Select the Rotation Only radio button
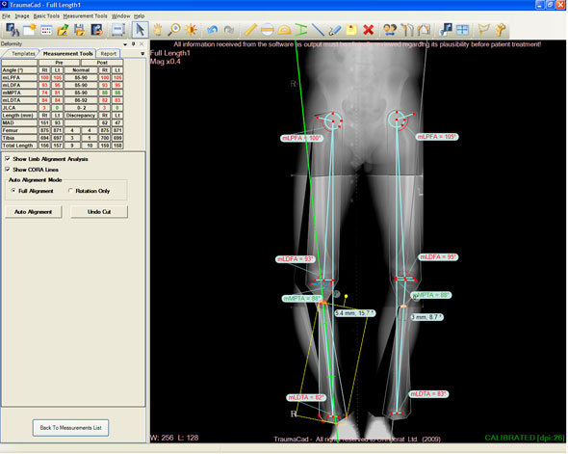This screenshot has height=454, width=568. point(70,191)
